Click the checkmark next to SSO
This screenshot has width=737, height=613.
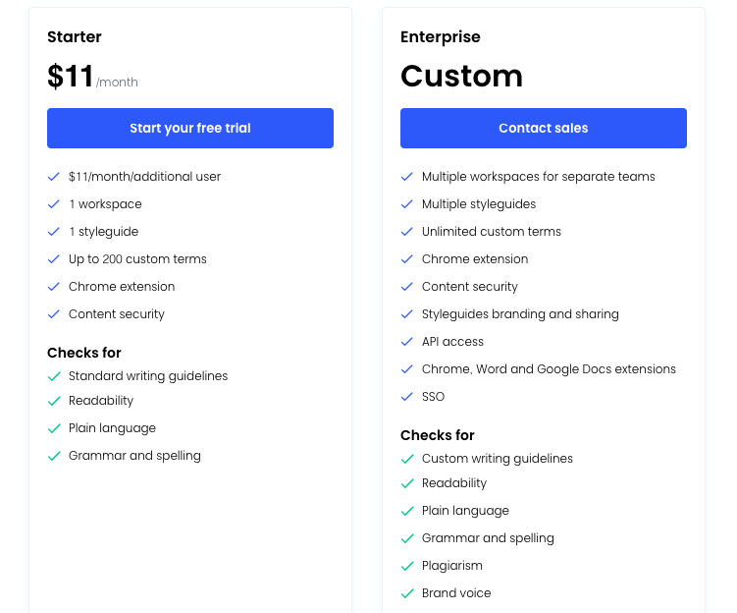click(406, 397)
